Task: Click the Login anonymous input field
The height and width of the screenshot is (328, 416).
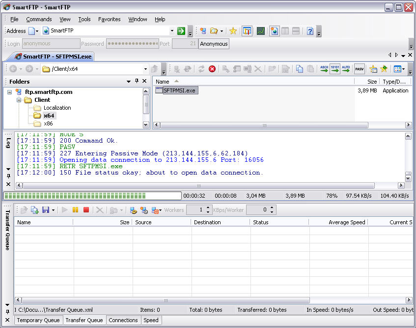Action: 51,44
